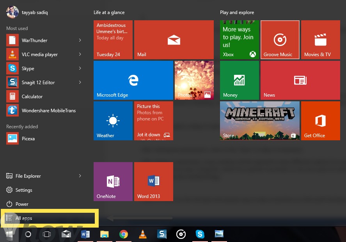Launch the Microsoft Edge tile
The height and width of the screenshot is (242, 346).
tap(133, 80)
